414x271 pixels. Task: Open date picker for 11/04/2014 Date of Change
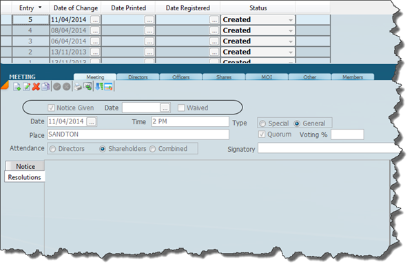pos(95,20)
